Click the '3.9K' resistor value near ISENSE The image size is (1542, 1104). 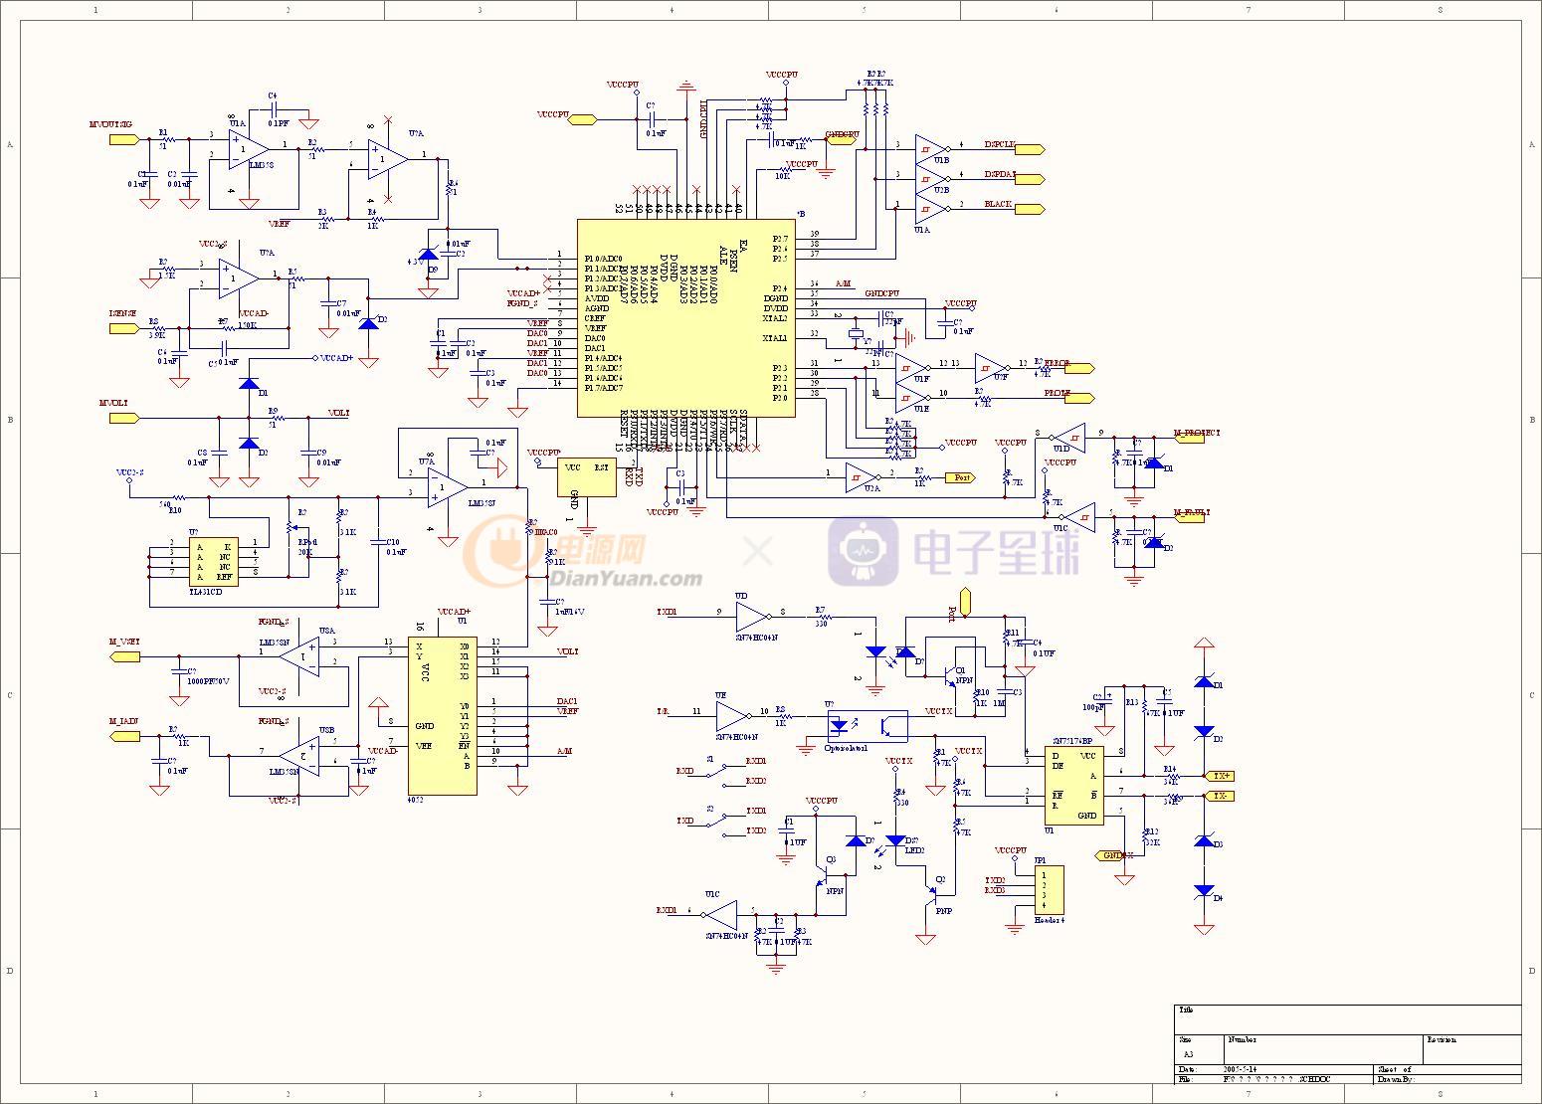click(156, 336)
